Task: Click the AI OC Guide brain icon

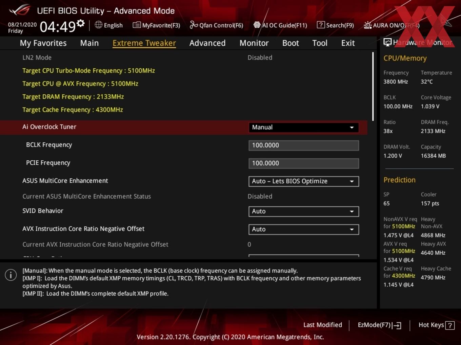Action: pos(257,25)
